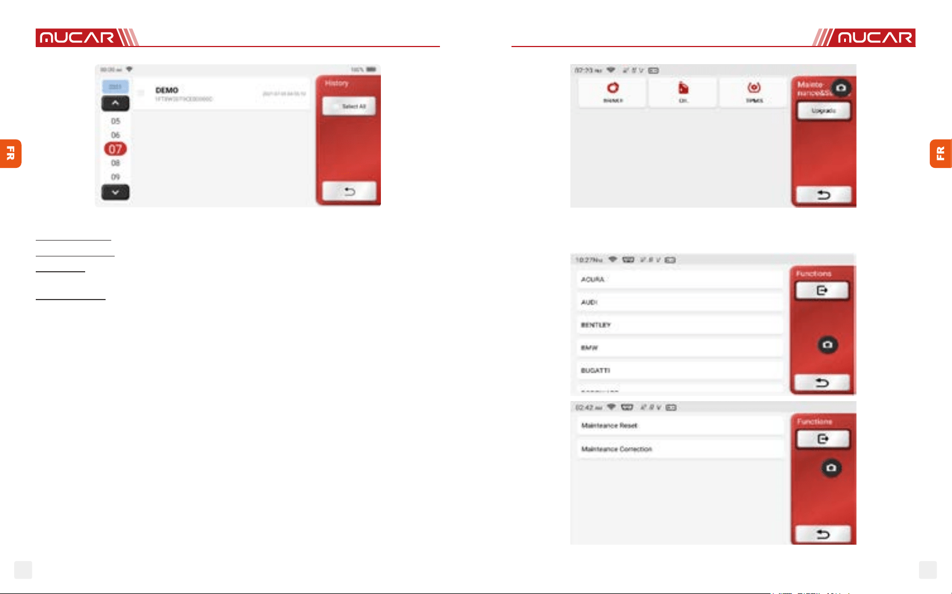Go back from the History screen
The width and height of the screenshot is (952, 594).
tap(349, 192)
